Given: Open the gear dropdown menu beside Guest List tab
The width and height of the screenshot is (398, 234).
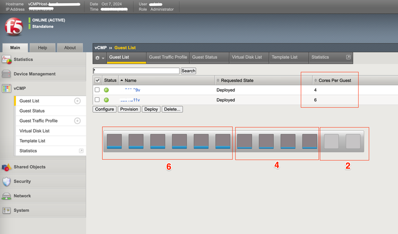Looking at the screenshot, I should coord(99,57).
